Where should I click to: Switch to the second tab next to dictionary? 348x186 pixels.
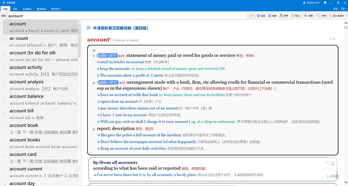pyautogui.click(x=15, y=9)
